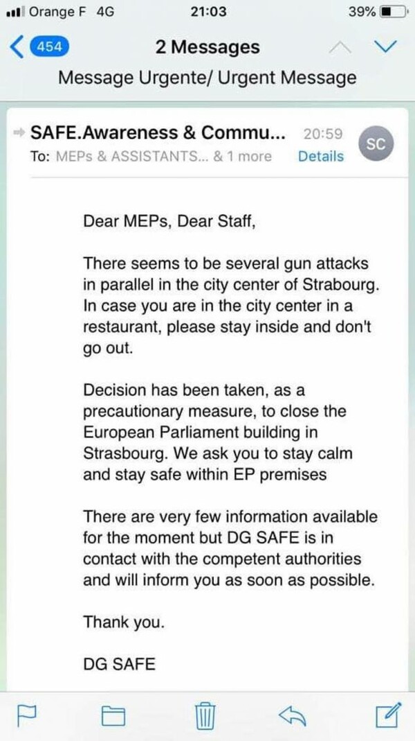Tap the '2 Messages' thread title
Viewport: 415px width, 741px height.
click(x=207, y=46)
